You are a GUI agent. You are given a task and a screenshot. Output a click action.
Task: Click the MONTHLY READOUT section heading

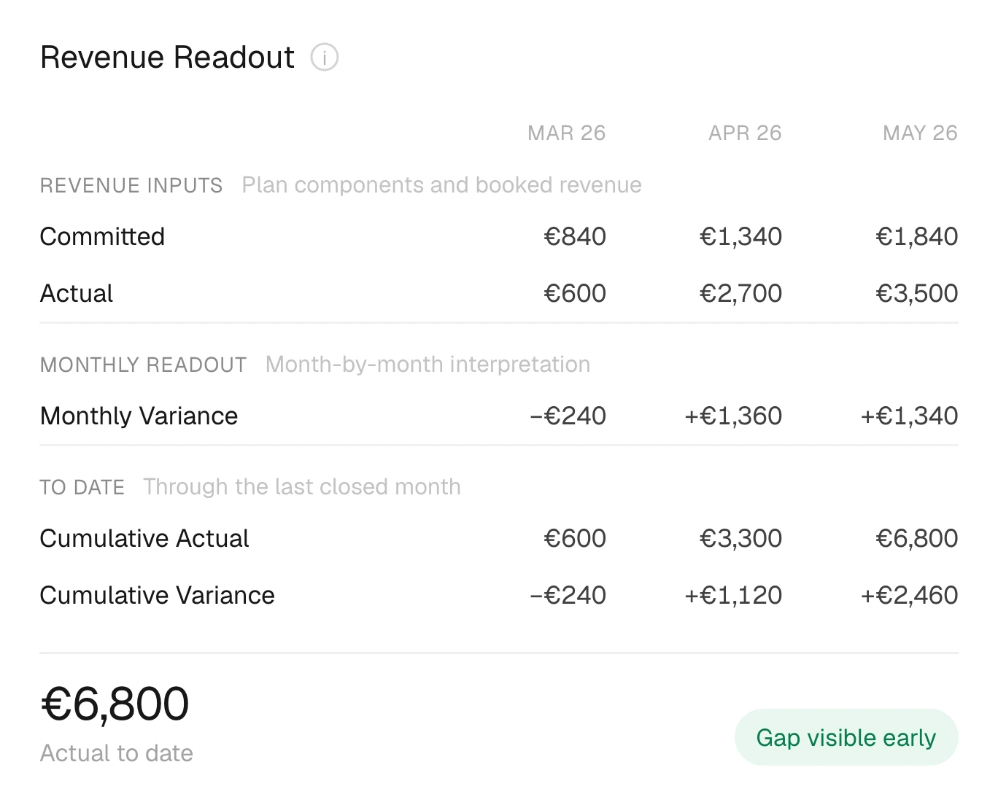(144, 365)
